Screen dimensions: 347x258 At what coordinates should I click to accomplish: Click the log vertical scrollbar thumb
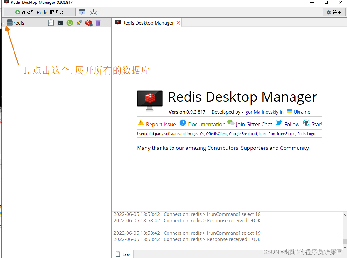coord(345,241)
